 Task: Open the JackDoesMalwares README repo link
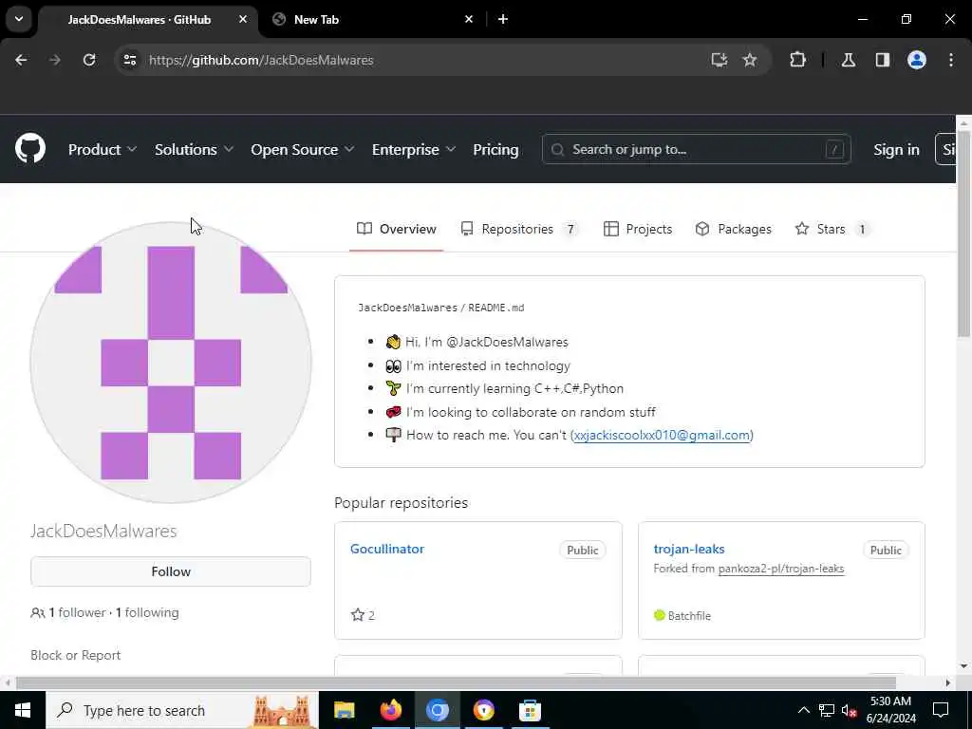tap(407, 308)
